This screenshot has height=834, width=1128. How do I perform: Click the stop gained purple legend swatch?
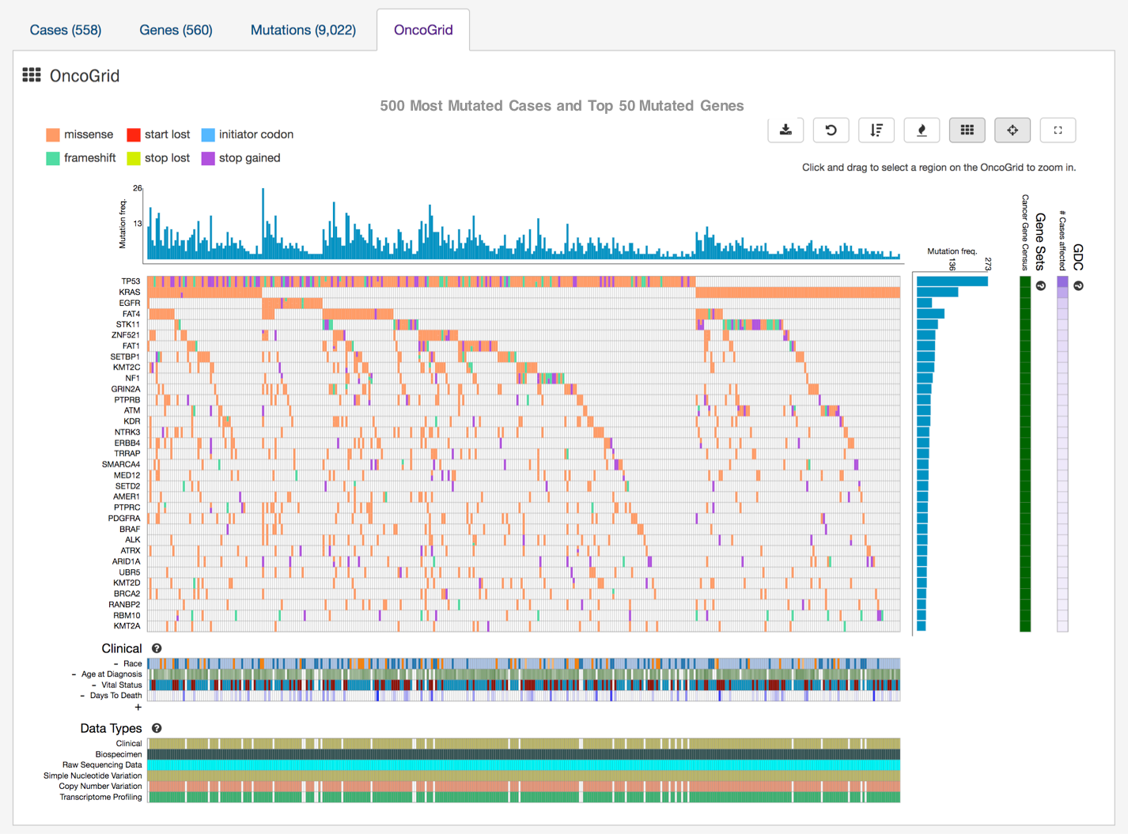[208, 158]
